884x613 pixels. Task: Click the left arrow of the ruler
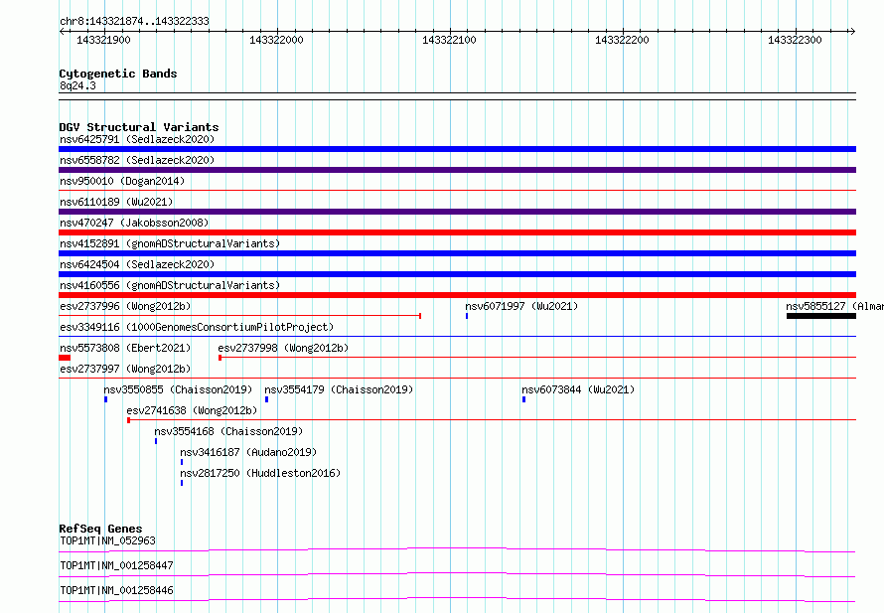coord(62,31)
